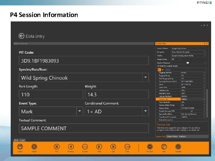
Task: Click the icon inside Session Message field
Action: (x=188, y=63)
